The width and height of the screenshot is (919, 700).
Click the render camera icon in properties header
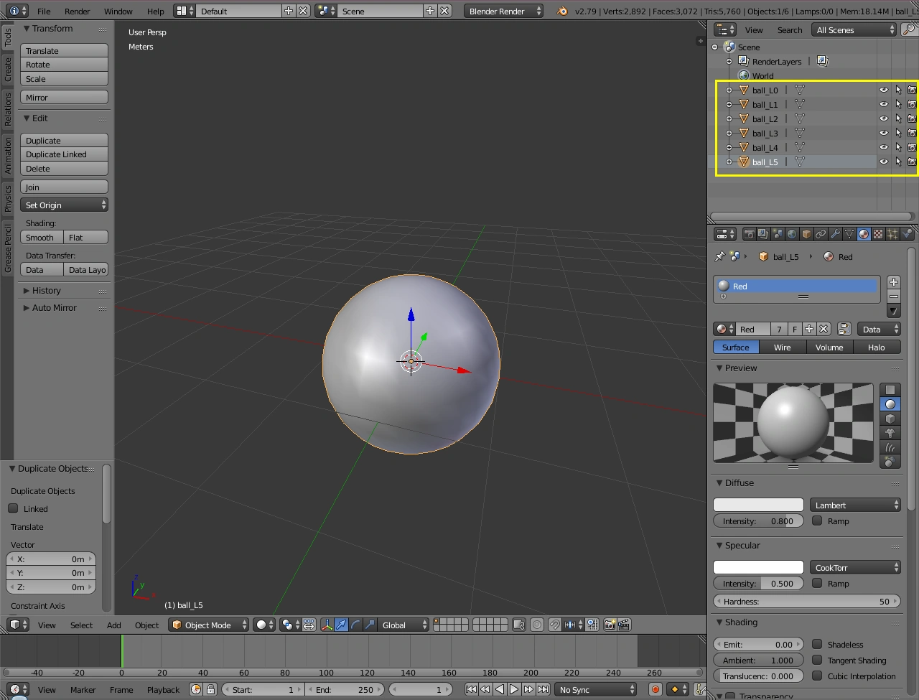[749, 234]
